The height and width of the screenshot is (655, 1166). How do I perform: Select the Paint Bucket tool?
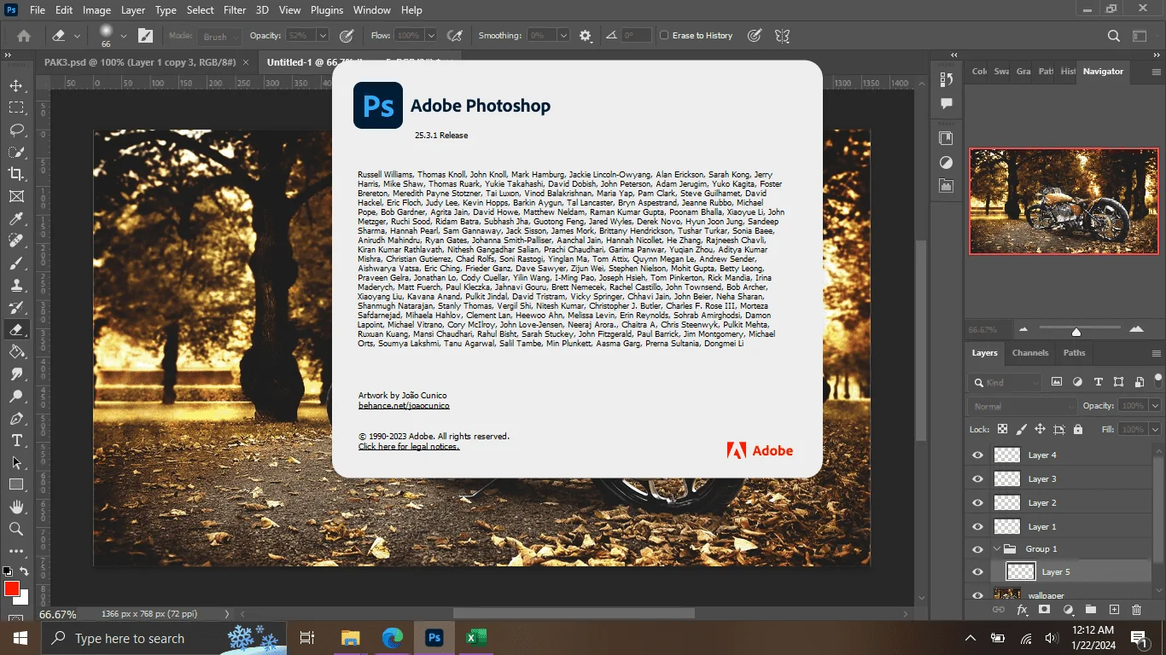coord(16,351)
